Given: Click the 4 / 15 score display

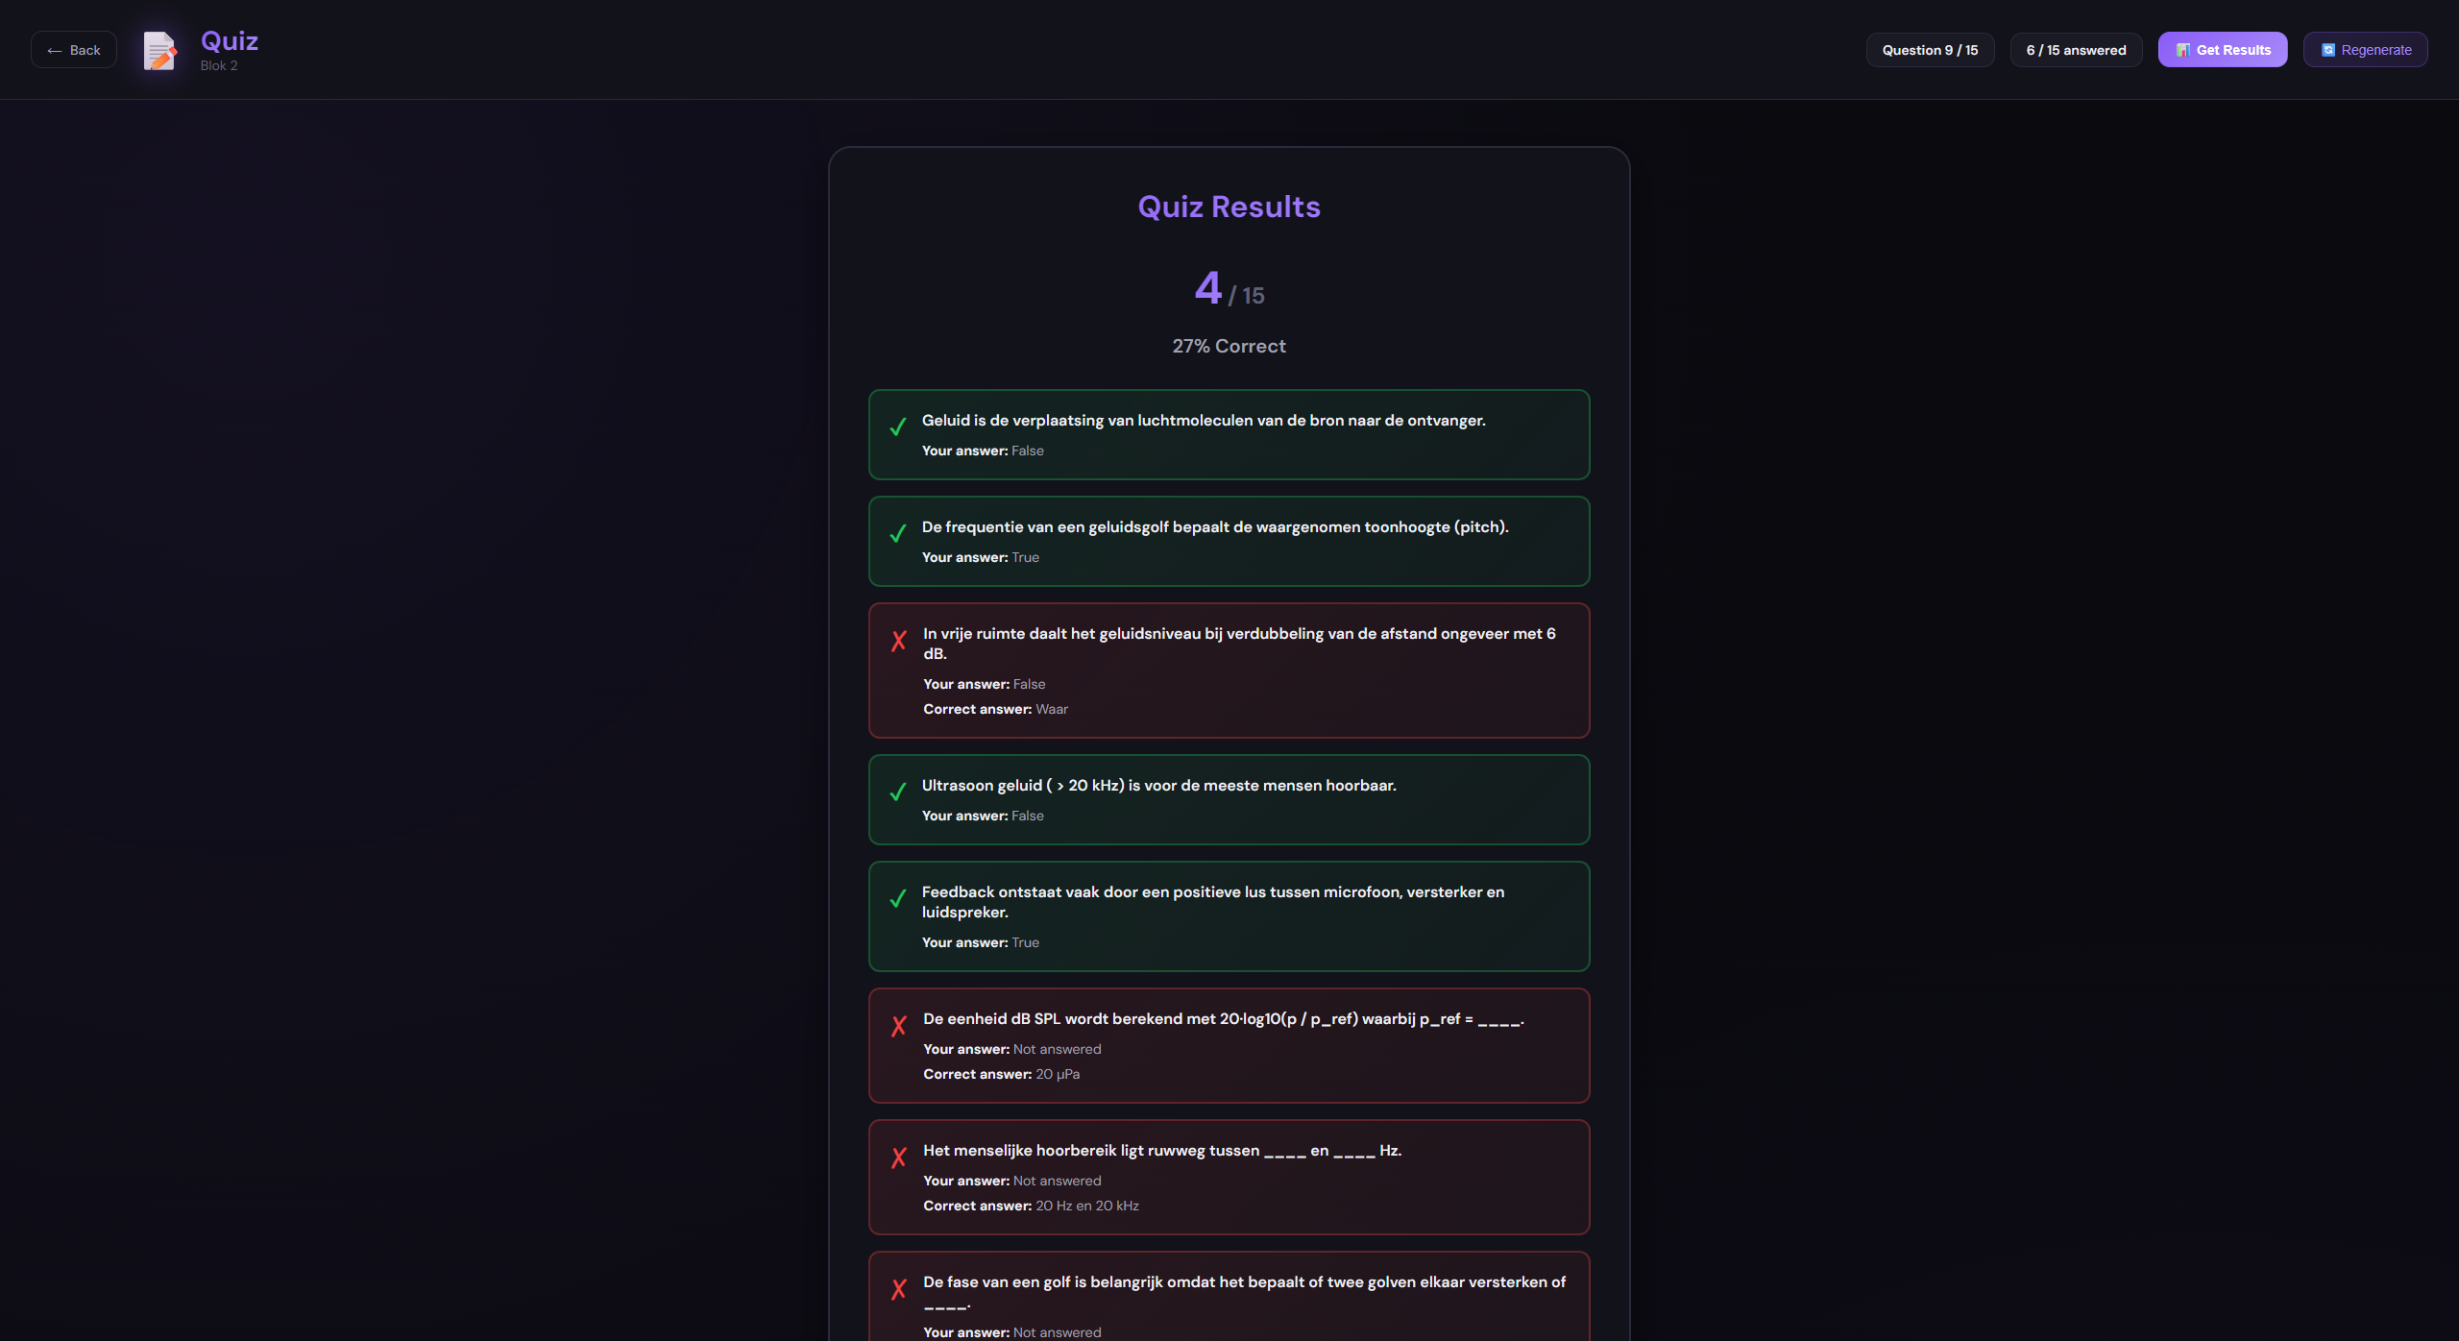Looking at the screenshot, I should click(1229, 289).
